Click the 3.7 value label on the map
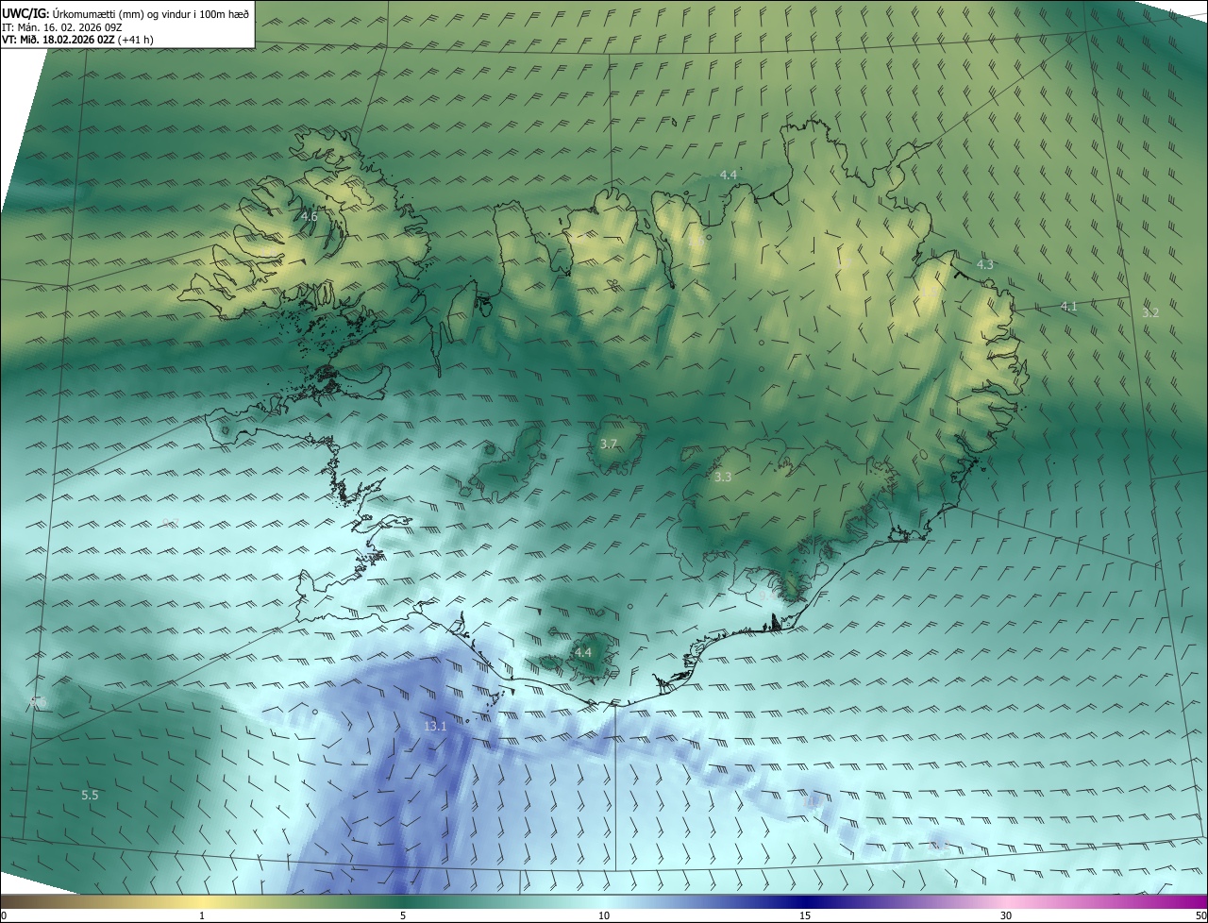This screenshot has height=923, width=1208. tap(609, 444)
